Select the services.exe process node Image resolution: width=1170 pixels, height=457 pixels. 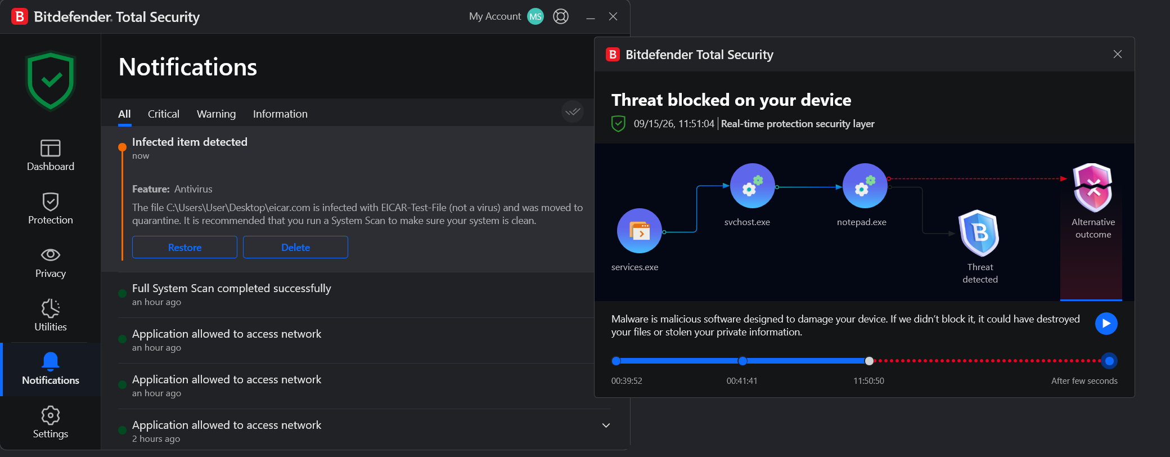[x=640, y=231]
